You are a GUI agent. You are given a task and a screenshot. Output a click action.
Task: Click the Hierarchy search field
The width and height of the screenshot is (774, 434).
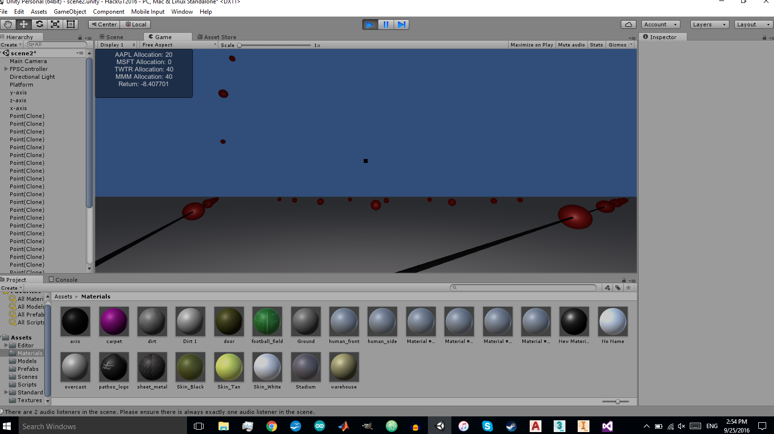pos(57,45)
